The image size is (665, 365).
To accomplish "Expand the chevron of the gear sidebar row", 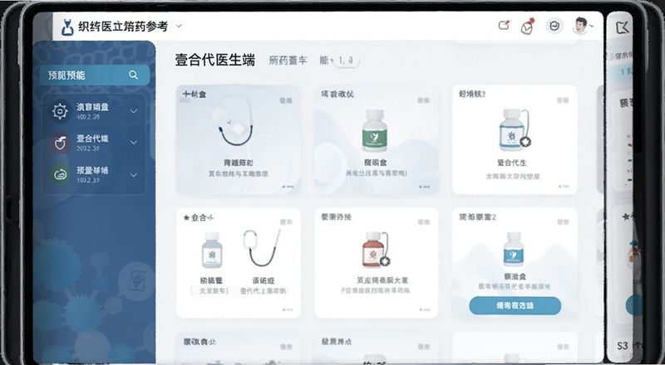I will (x=134, y=111).
